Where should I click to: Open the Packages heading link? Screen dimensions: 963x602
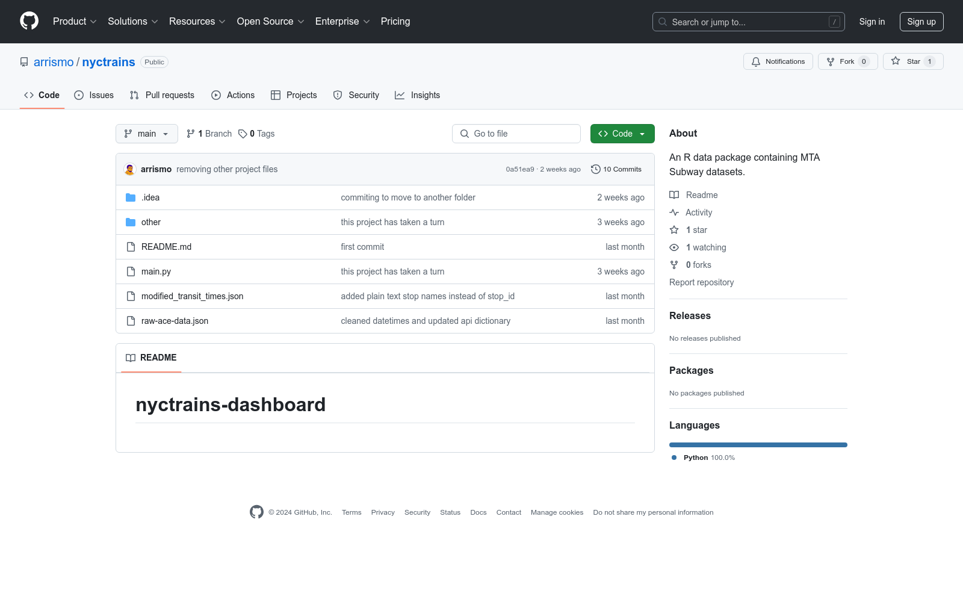pos(691,370)
